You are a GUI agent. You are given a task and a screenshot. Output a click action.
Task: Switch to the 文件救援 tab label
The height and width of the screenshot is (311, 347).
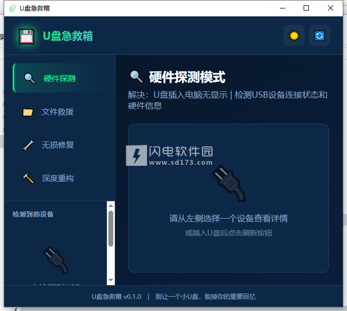tap(58, 112)
